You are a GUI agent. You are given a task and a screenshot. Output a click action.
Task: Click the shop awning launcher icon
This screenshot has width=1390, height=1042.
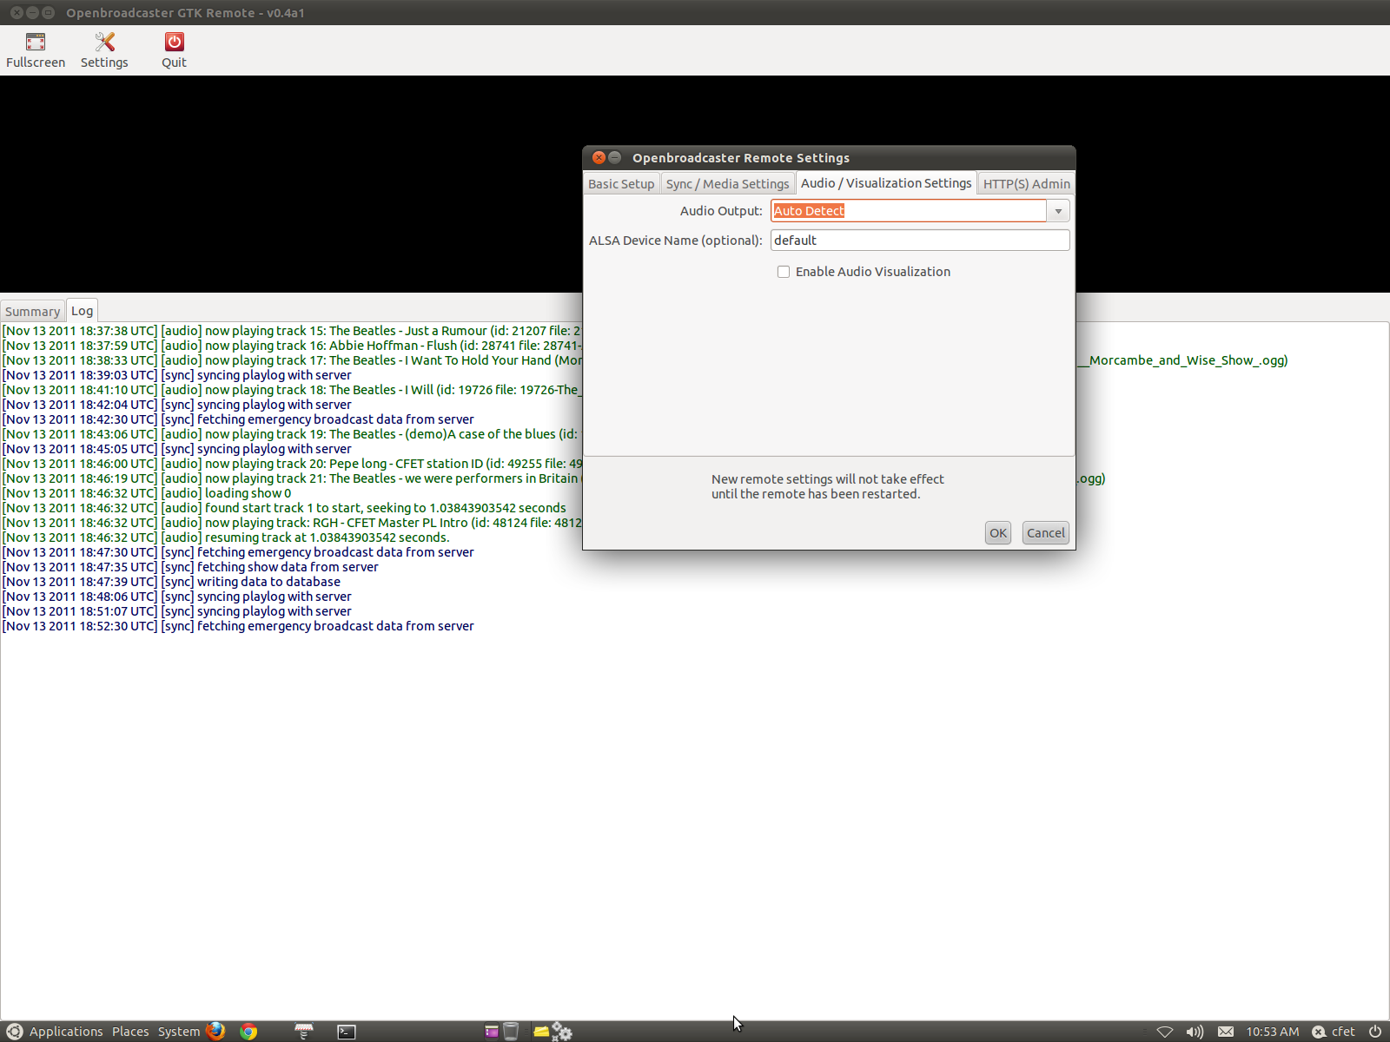click(x=303, y=1031)
